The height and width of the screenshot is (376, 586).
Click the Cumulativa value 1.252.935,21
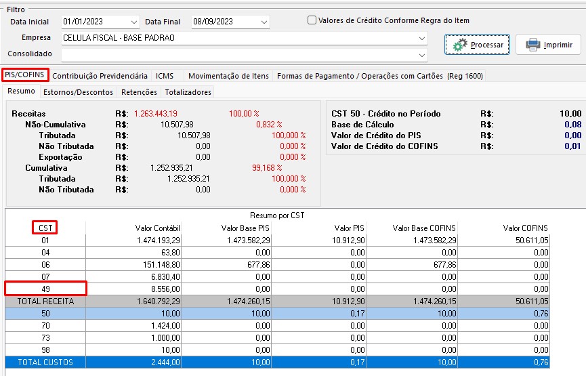pos(171,168)
